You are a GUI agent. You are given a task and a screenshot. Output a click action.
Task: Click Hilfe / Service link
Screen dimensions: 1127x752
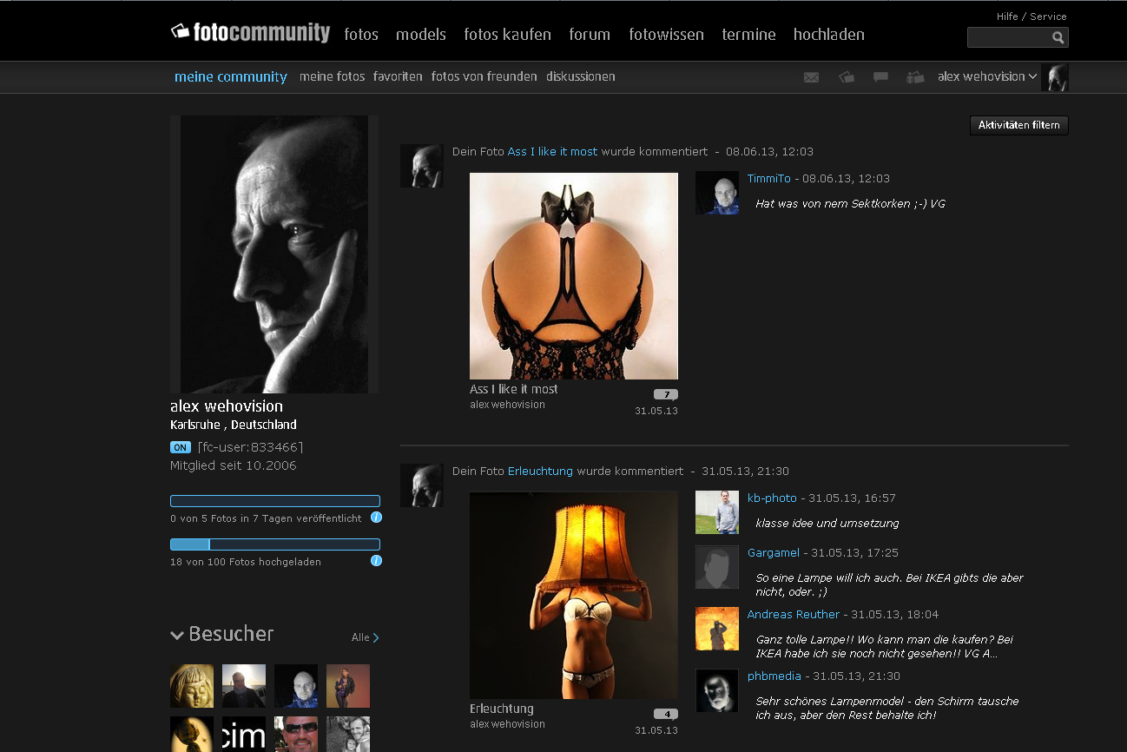[1031, 16]
